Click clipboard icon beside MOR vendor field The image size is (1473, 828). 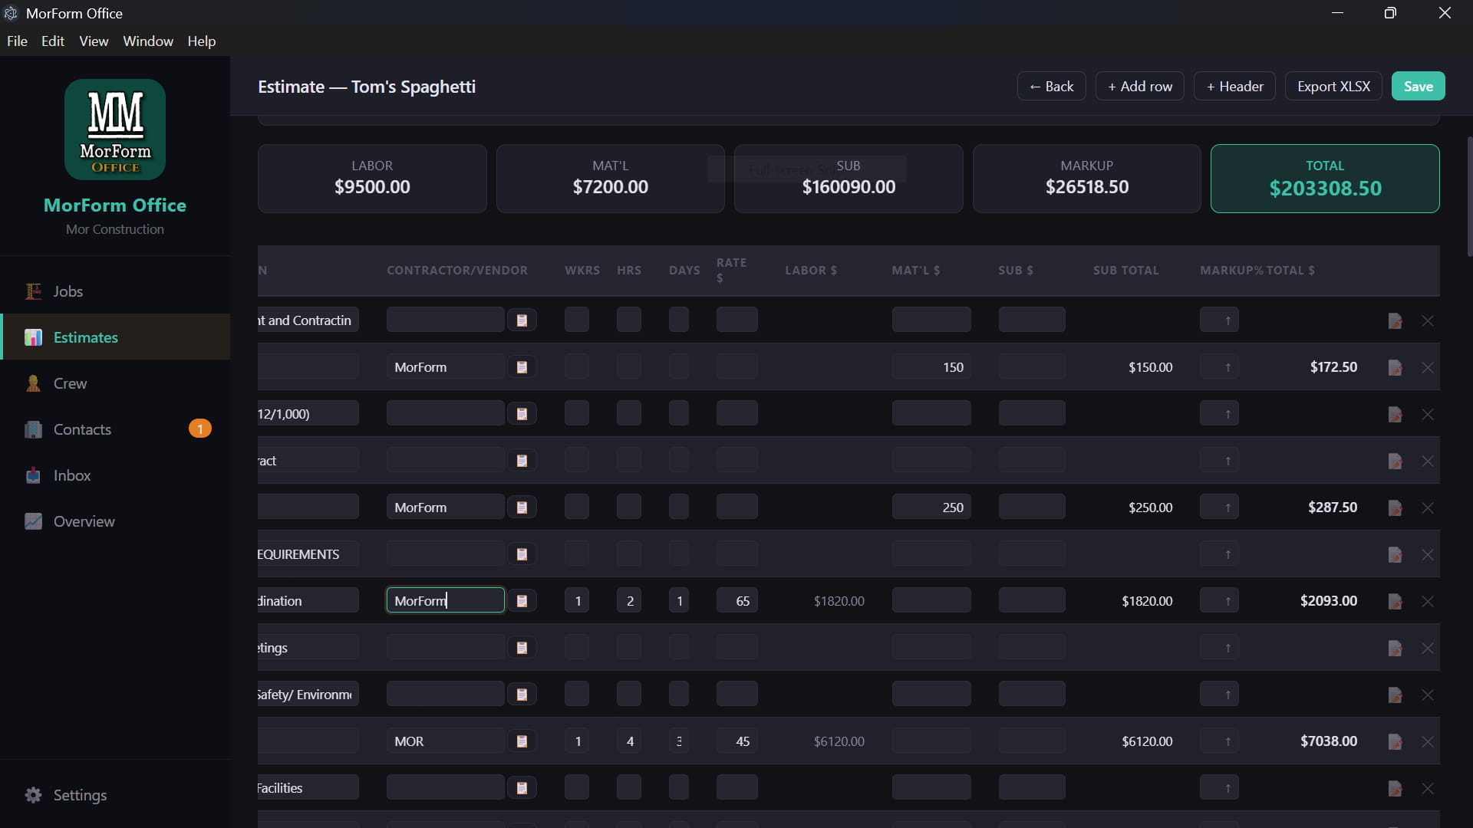(522, 741)
